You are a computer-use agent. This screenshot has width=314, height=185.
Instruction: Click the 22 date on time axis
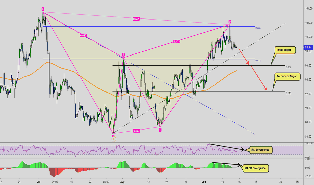pos(90,182)
